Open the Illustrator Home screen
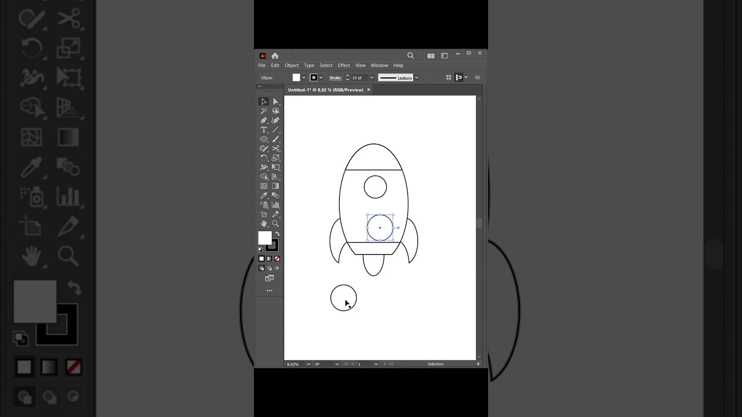The width and height of the screenshot is (742, 417). (x=275, y=56)
